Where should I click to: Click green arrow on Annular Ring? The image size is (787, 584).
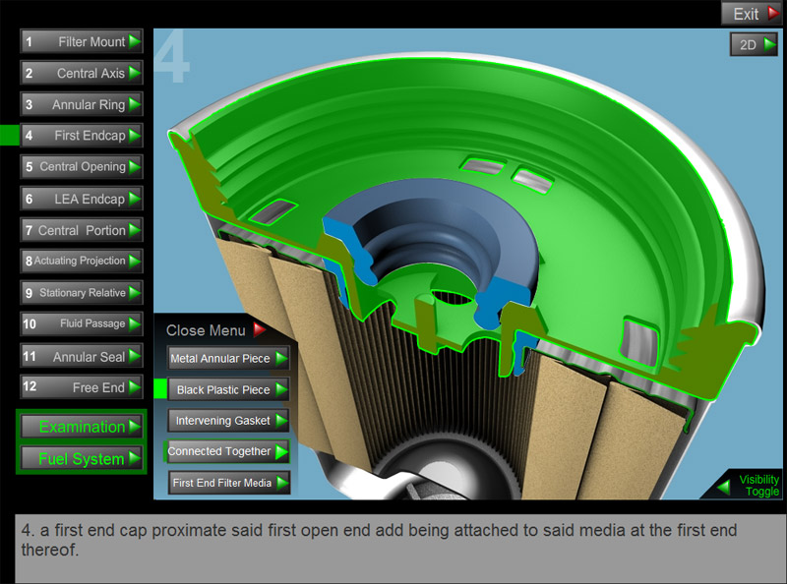point(134,104)
